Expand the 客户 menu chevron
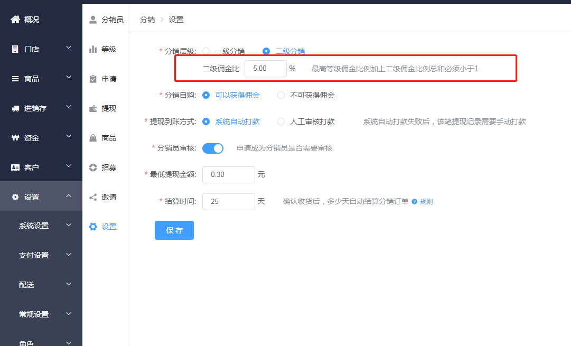 tap(69, 166)
